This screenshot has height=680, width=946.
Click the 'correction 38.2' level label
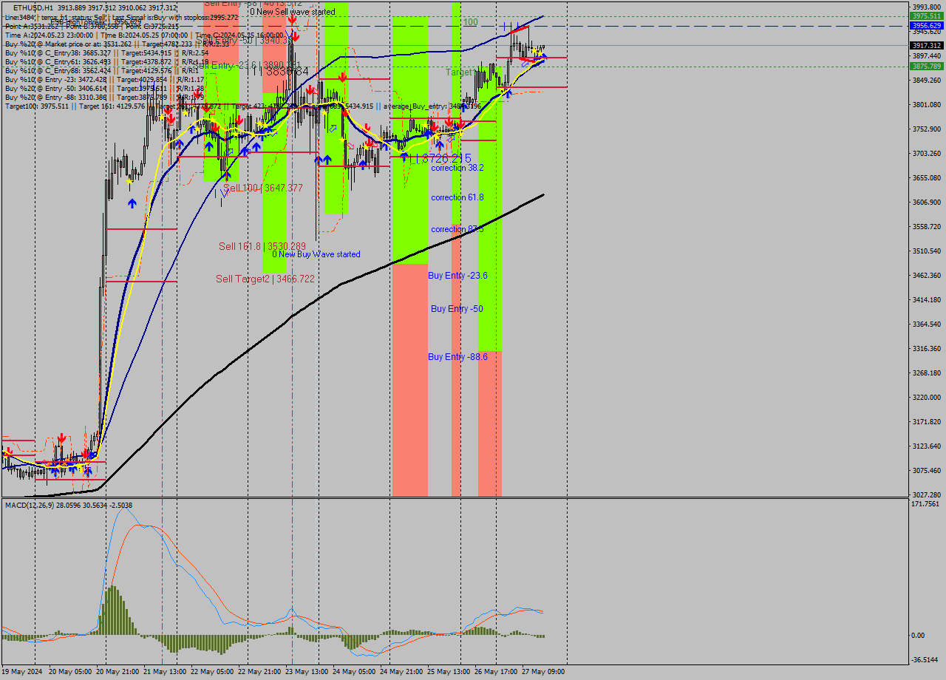[x=457, y=168]
